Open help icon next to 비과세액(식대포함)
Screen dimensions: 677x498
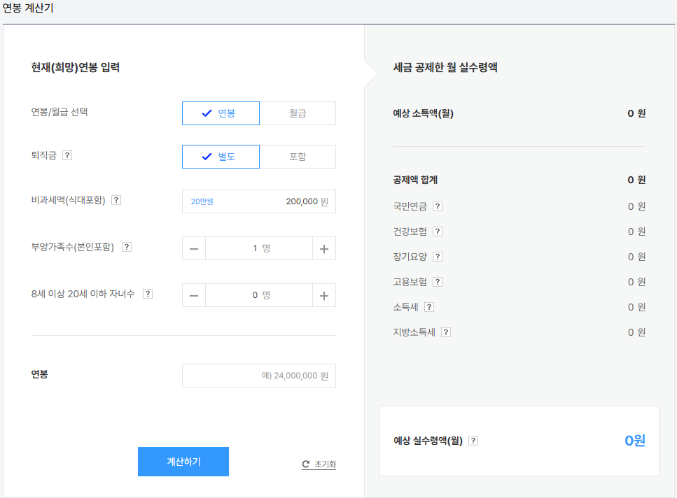click(116, 200)
